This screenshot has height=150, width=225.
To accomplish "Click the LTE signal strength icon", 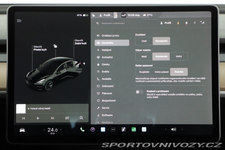I will coord(202,22).
